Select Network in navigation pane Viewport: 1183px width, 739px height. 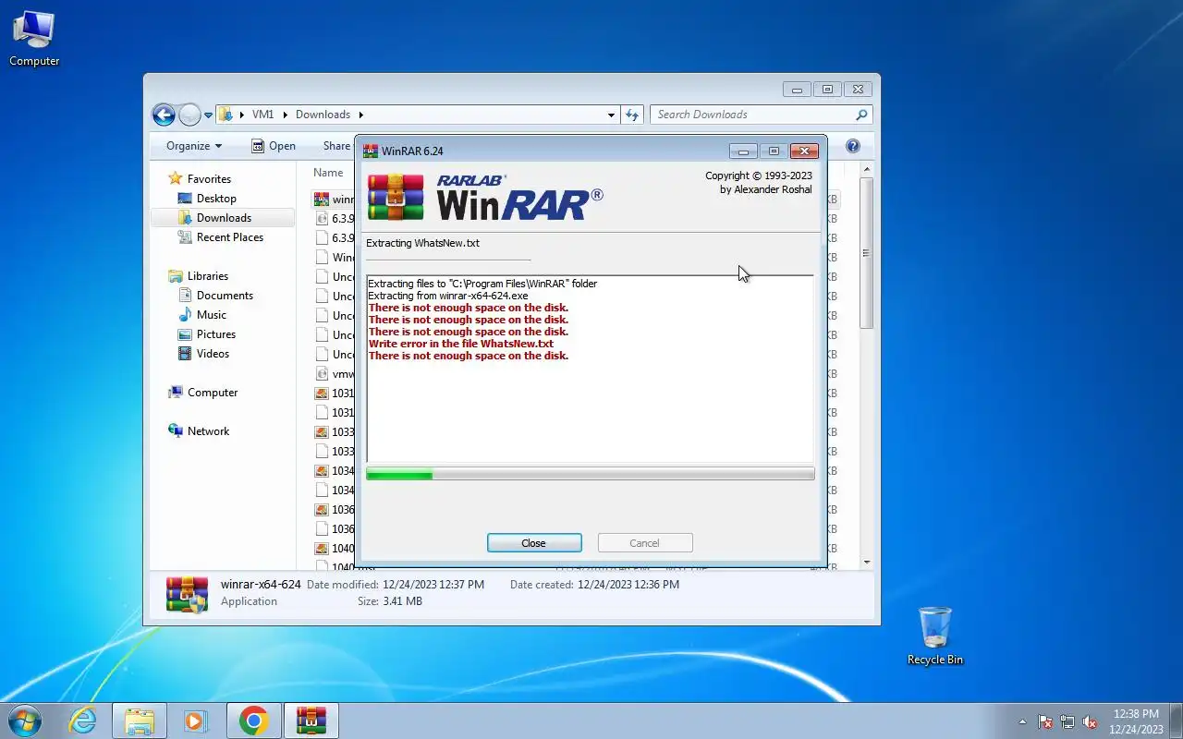[x=208, y=431]
